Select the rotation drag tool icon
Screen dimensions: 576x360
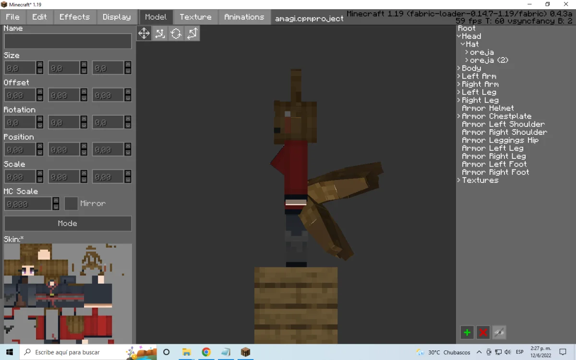(x=176, y=33)
